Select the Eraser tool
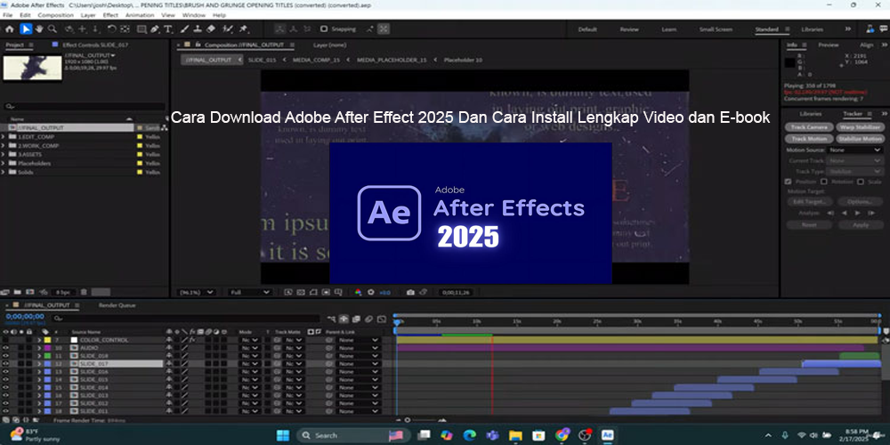The height and width of the screenshot is (445, 890). (211, 29)
